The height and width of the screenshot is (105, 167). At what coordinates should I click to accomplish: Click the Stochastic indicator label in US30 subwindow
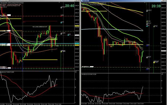89,74
